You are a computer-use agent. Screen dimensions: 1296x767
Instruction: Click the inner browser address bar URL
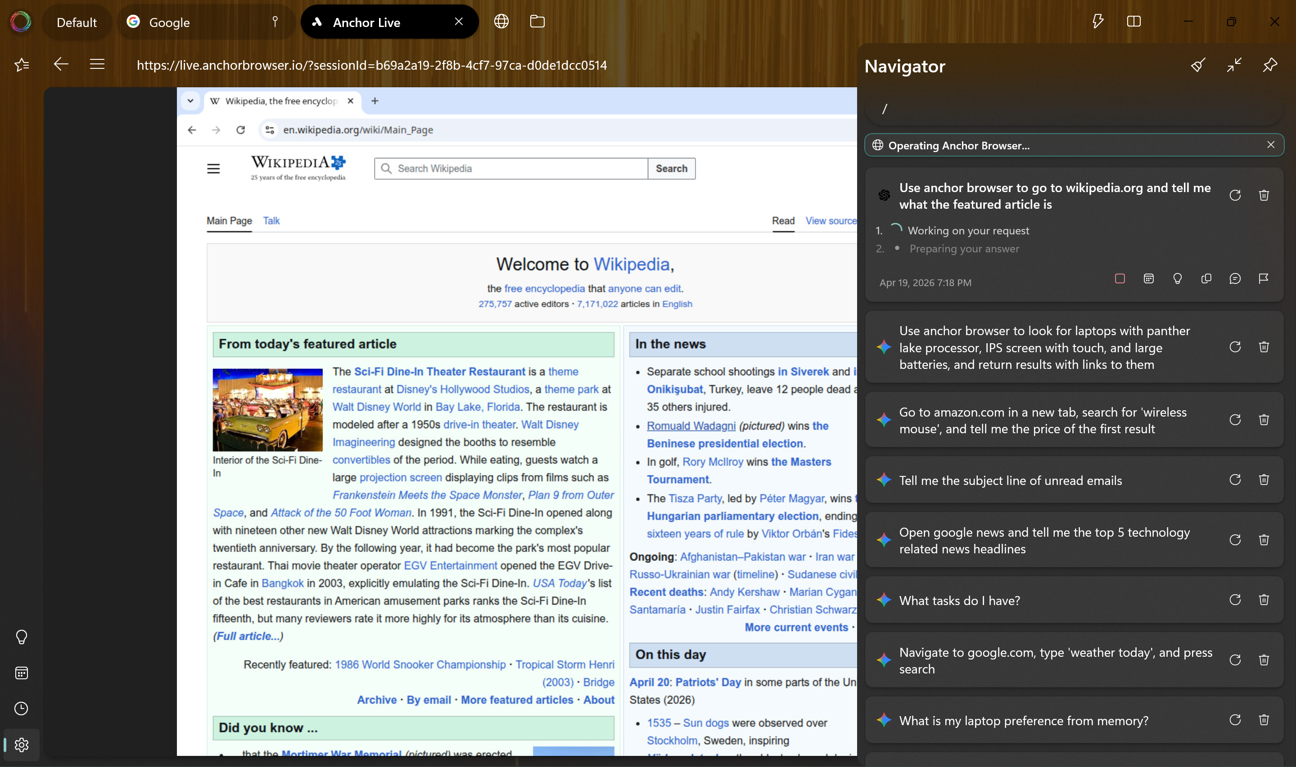(x=358, y=130)
